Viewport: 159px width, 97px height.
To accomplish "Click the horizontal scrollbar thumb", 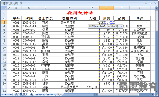I will point(118,95).
